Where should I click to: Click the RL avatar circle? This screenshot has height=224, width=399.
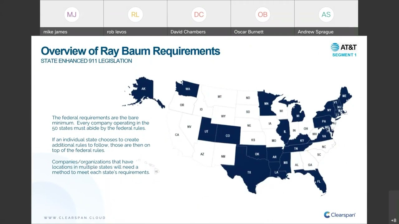click(135, 14)
